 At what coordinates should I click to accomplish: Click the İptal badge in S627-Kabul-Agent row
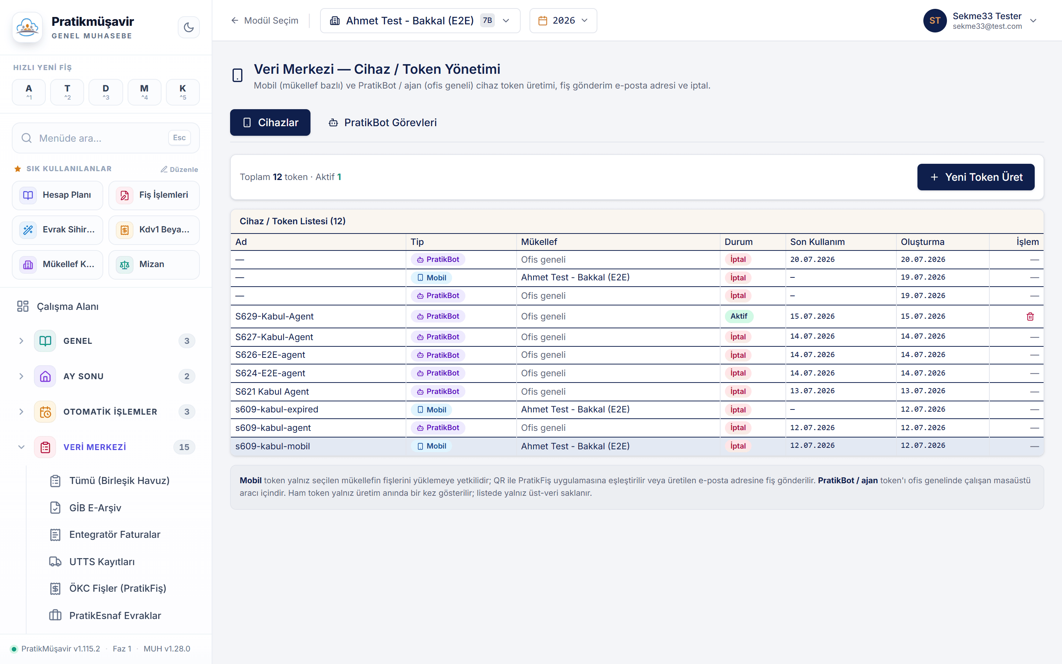(738, 337)
